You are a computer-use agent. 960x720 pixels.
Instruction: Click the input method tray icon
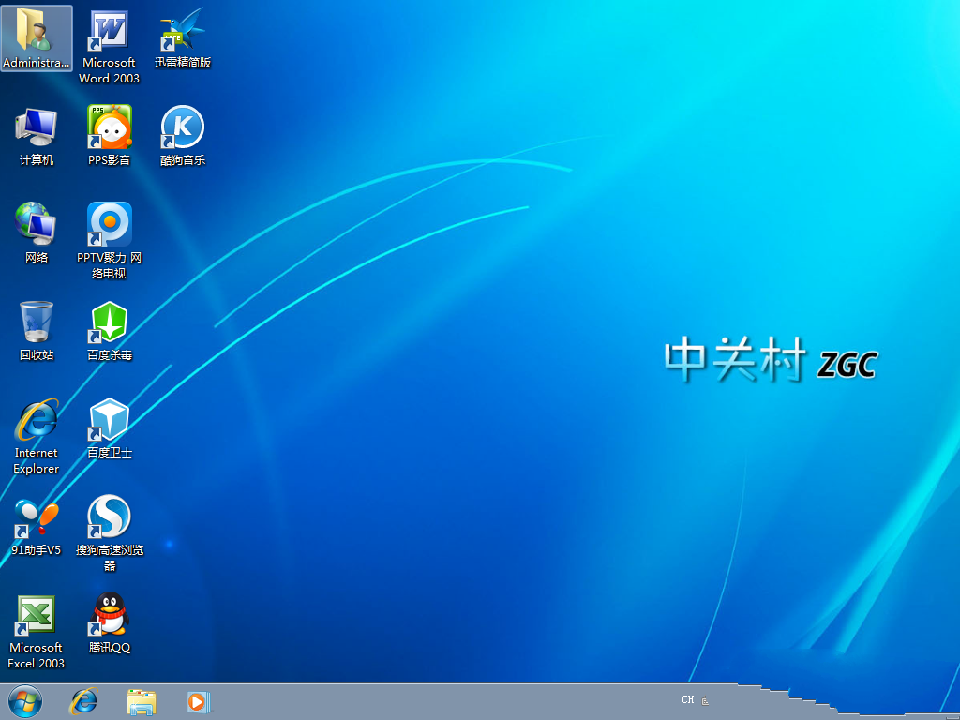point(705,701)
